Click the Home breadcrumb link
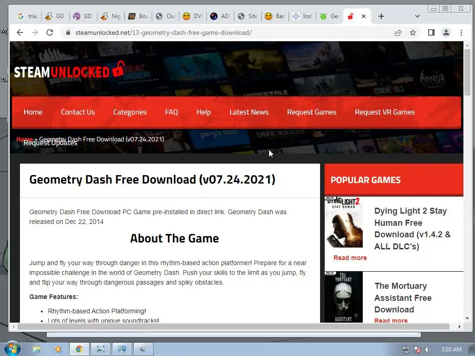 click(24, 139)
